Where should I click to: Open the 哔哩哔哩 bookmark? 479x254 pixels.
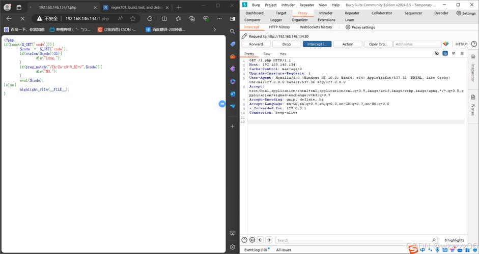70,29
